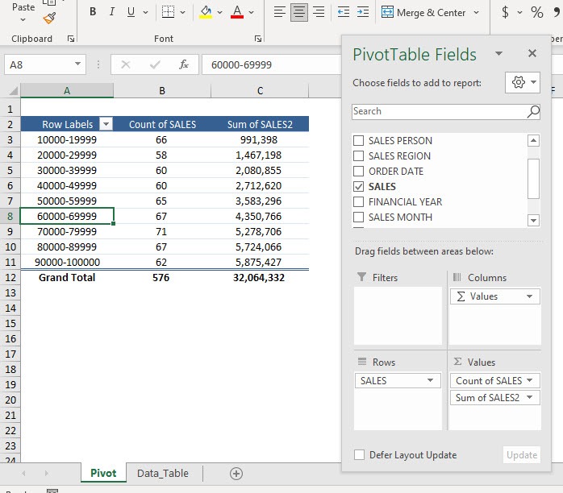
Task: Align text left
Action: click(x=279, y=12)
